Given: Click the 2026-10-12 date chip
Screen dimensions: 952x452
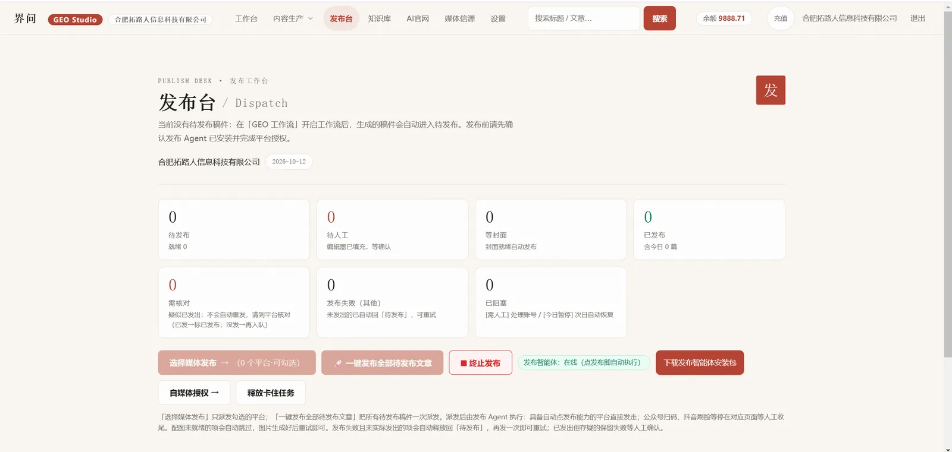Looking at the screenshot, I should point(289,162).
